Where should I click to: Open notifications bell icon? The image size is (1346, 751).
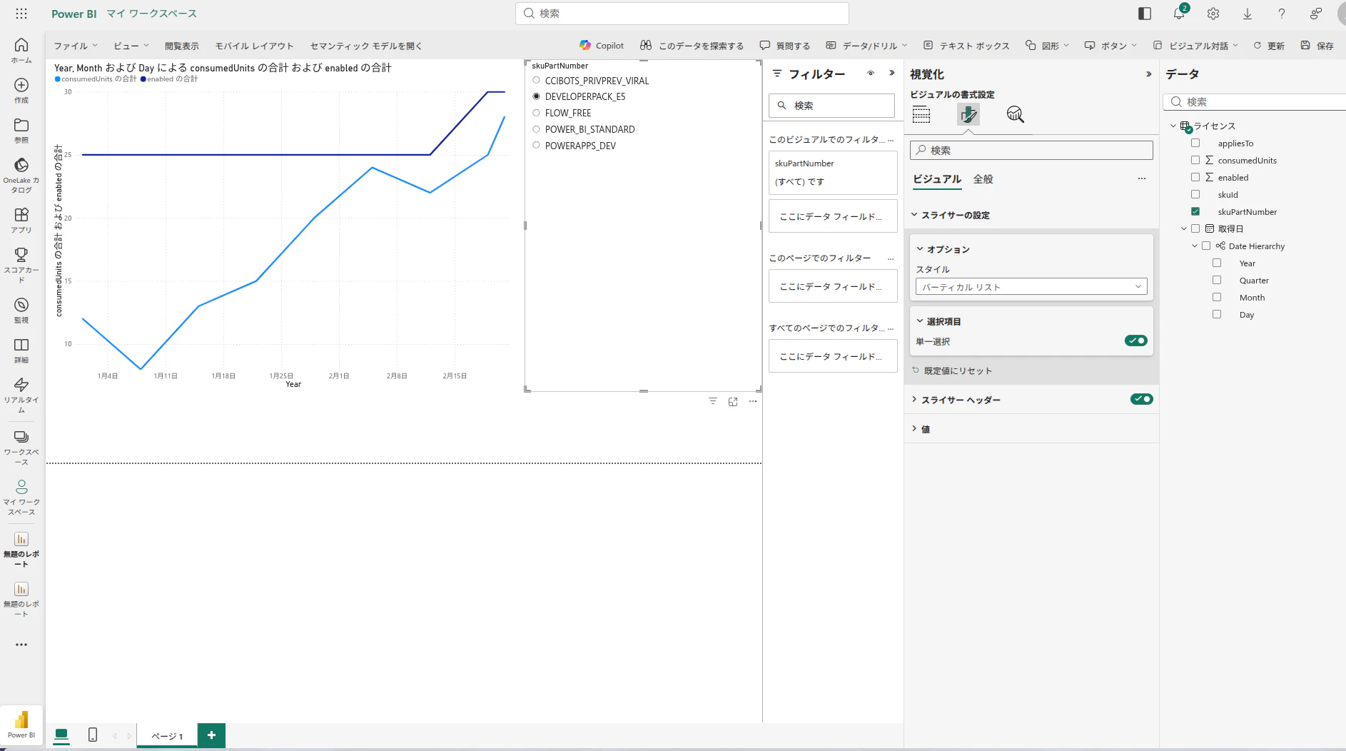(1179, 14)
